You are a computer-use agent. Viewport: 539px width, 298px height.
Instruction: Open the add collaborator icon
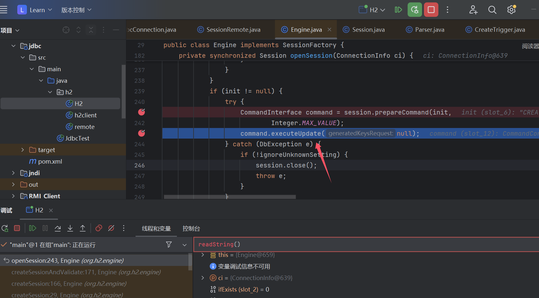(x=473, y=10)
